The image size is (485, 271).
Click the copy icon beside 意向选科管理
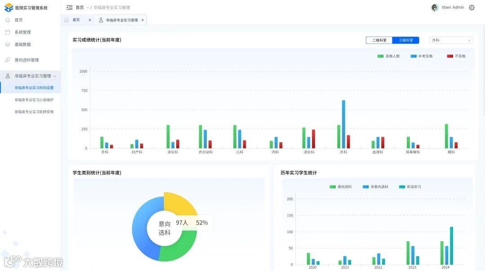coord(8,60)
